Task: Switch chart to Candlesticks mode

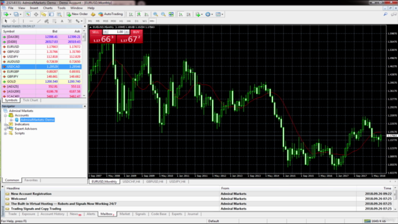Action: pyautogui.click(x=139, y=14)
